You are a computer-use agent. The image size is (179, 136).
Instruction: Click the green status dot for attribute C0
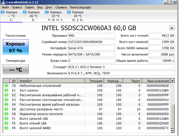pyautogui.click(x=6, y=86)
